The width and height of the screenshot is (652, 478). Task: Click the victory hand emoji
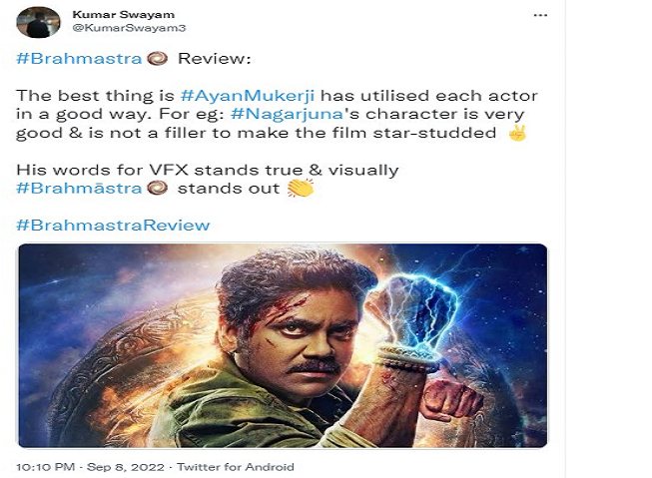(x=517, y=133)
